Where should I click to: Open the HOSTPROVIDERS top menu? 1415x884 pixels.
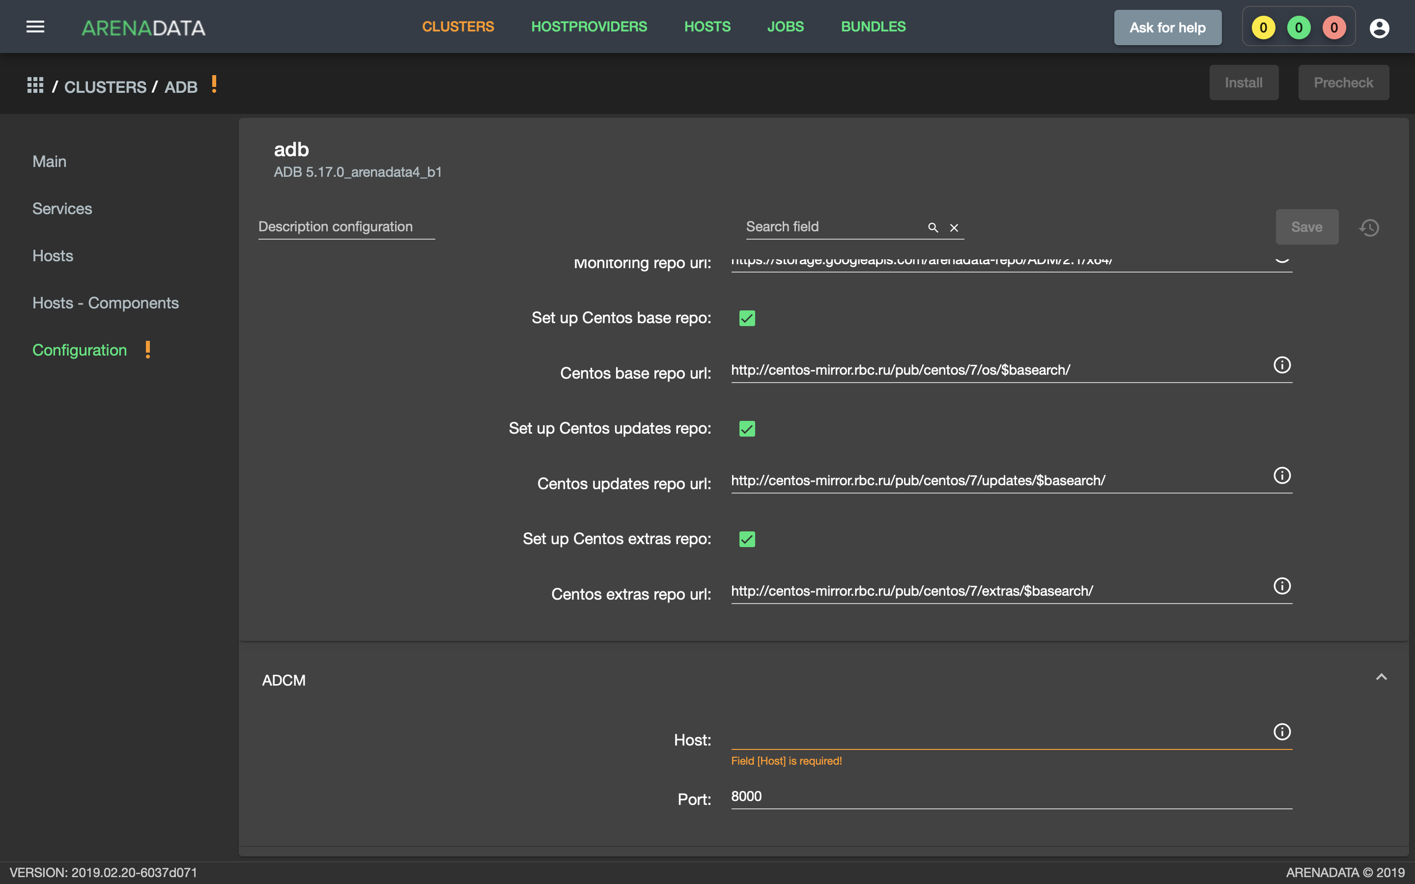589,27
